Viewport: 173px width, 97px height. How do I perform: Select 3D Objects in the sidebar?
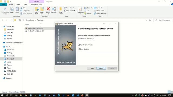(x=10, y=50)
